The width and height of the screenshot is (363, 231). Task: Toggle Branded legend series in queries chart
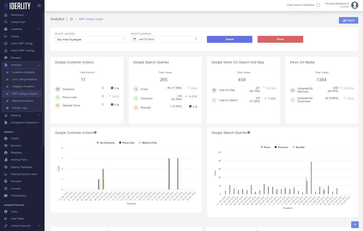[x=298, y=147]
